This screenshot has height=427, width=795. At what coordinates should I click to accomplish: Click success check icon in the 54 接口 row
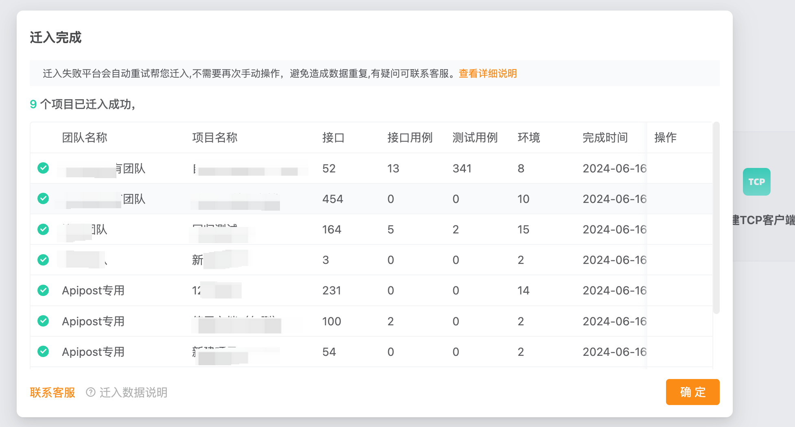tap(43, 351)
